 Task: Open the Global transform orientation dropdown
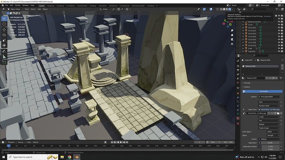click(x=105, y=9)
